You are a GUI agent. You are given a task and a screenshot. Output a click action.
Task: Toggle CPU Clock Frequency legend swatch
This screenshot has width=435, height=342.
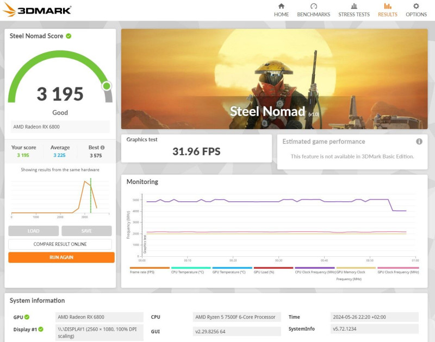coord(315,268)
